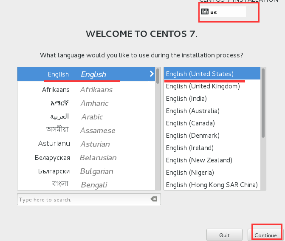
Task: Select Asturian language row
Action: (86, 144)
